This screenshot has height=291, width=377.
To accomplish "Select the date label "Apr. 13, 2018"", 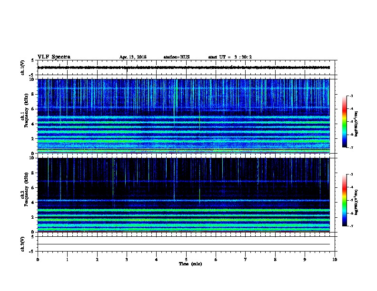I will point(133,57).
